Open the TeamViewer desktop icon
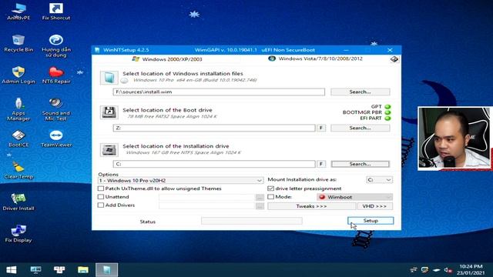Screen dimensions: 493x277 [x=56, y=138]
